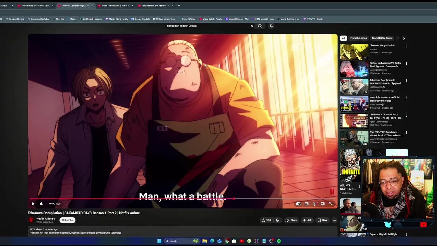The width and height of the screenshot is (437, 246).
Task: Switch to theater mode view
Action: tap(323, 204)
